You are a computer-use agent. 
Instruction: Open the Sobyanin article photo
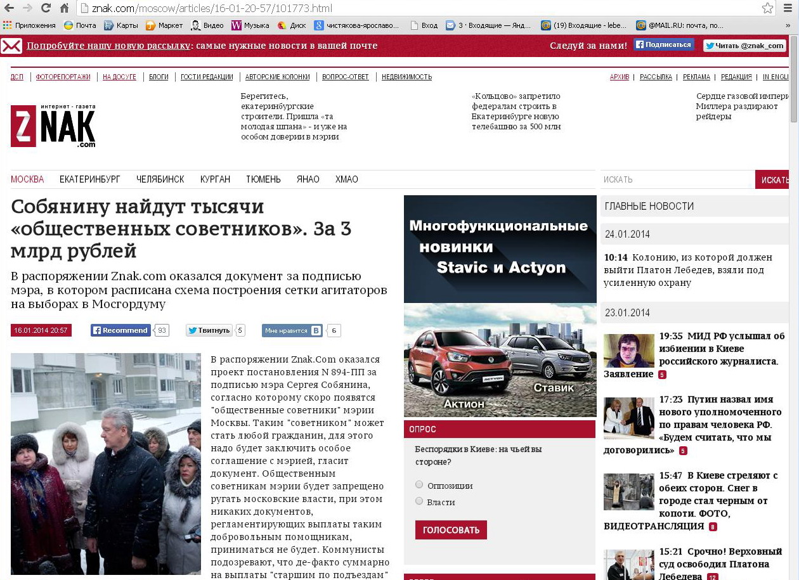(106, 464)
